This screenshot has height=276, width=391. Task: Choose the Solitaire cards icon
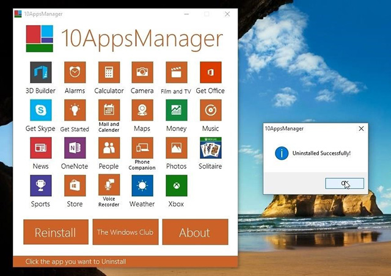click(x=211, y=148)
